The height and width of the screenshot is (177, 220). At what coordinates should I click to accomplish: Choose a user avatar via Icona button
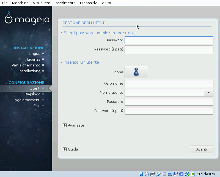(x=136, y=72)
